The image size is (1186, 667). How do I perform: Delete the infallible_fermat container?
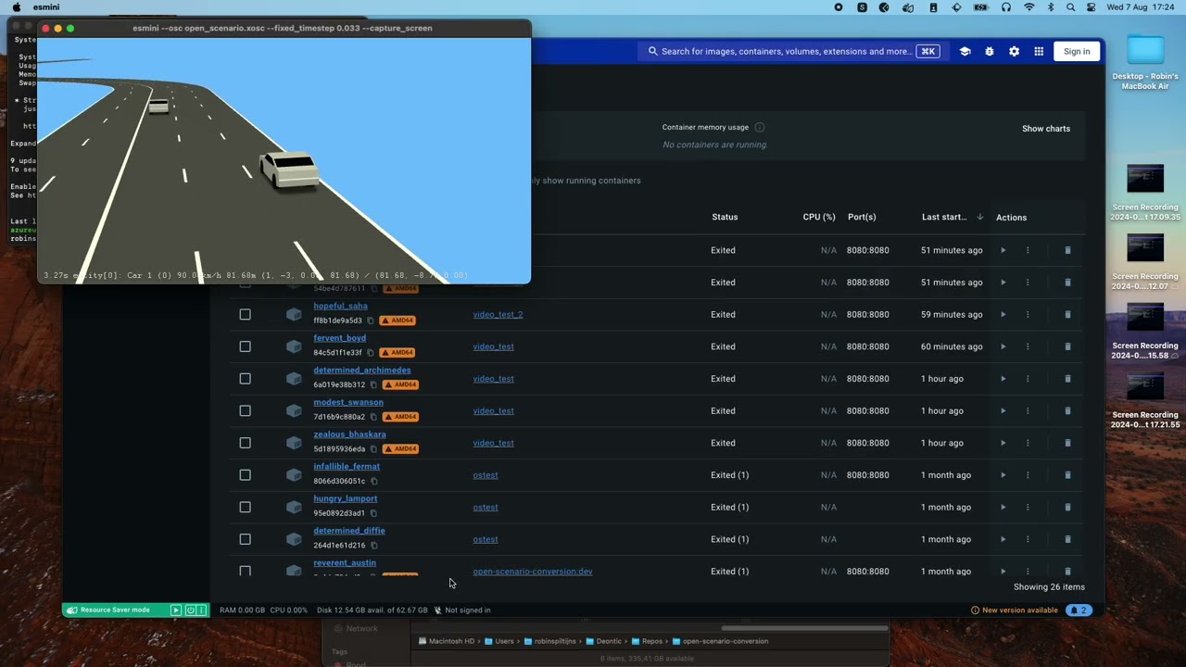point(1067,475)
